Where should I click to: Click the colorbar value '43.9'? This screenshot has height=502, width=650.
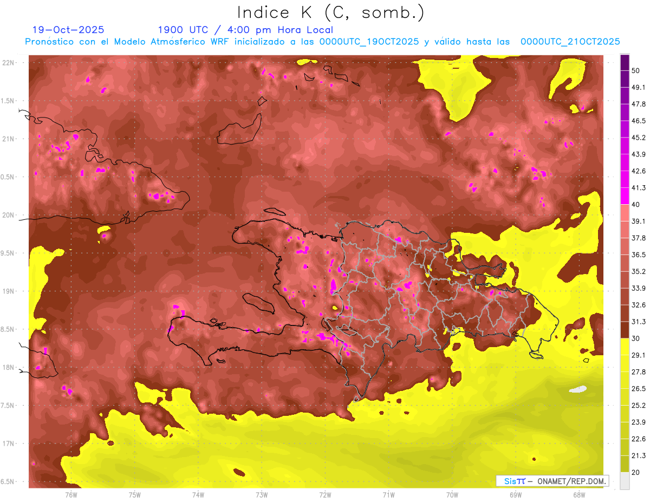pyautogui.click(x=639, y=154)
